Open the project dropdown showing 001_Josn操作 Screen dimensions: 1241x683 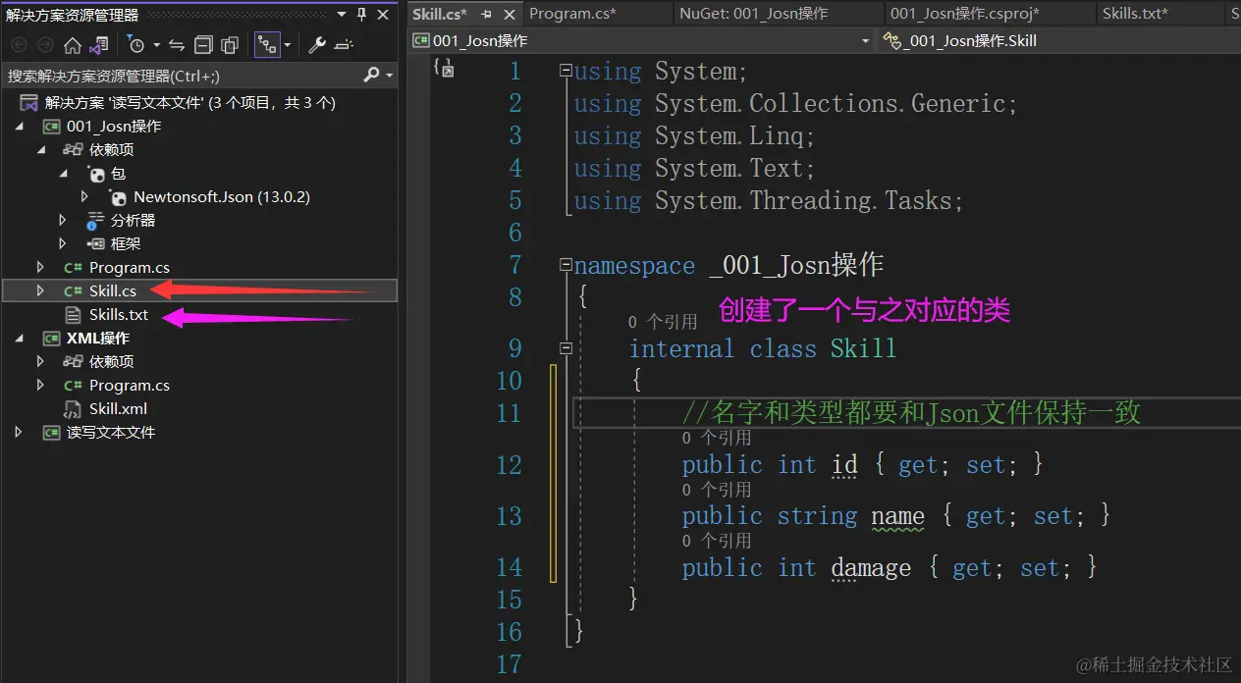865,40
